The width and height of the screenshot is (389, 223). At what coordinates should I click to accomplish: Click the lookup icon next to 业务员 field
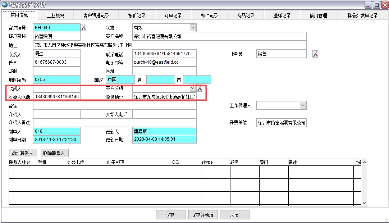click(315, 53)
